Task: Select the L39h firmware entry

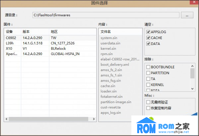Action: point(50,43)
